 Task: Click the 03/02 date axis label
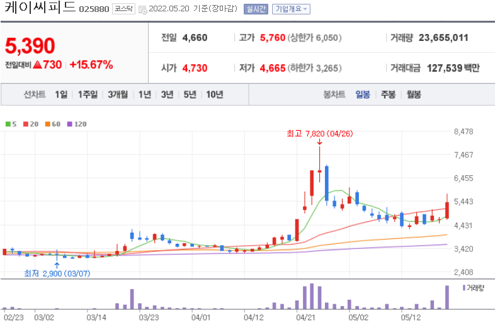44,317
